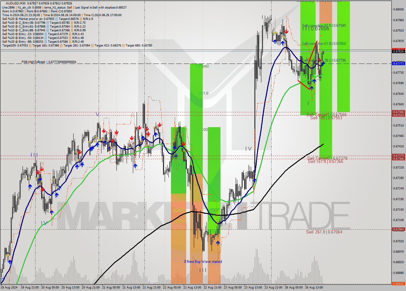Image resolution: width=406 pixels, height=291 pixels.
Task: Click the 0.67773 price tag on axis
Action: click(x=398, y=64)
